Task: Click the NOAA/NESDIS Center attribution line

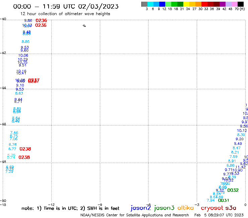Action: [x=135, y=215]
